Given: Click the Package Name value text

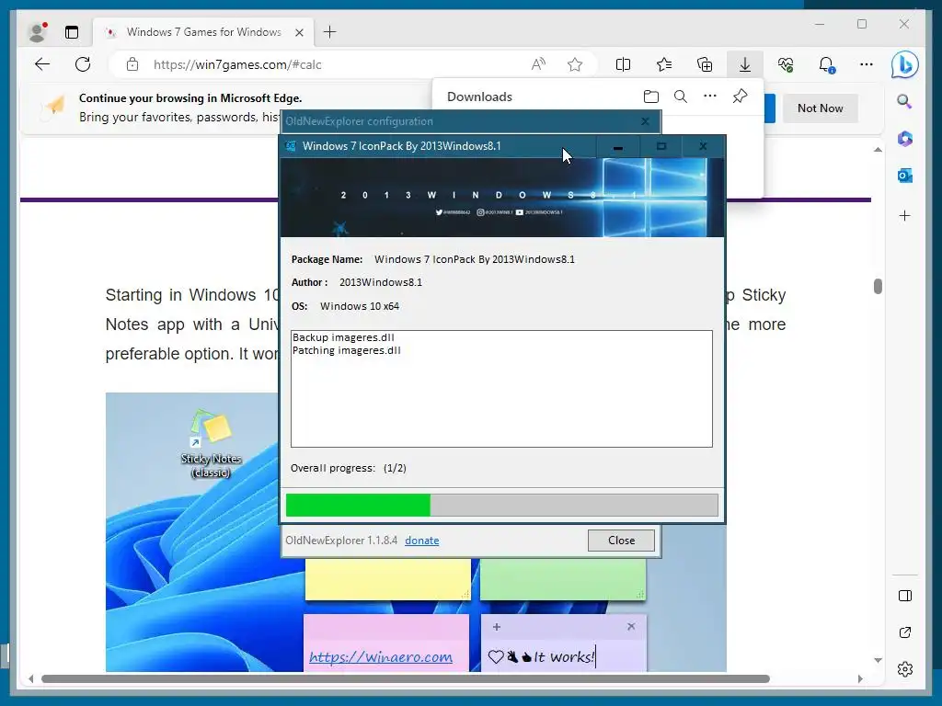Looking at the screenshot, I should [x=475, y=259].
